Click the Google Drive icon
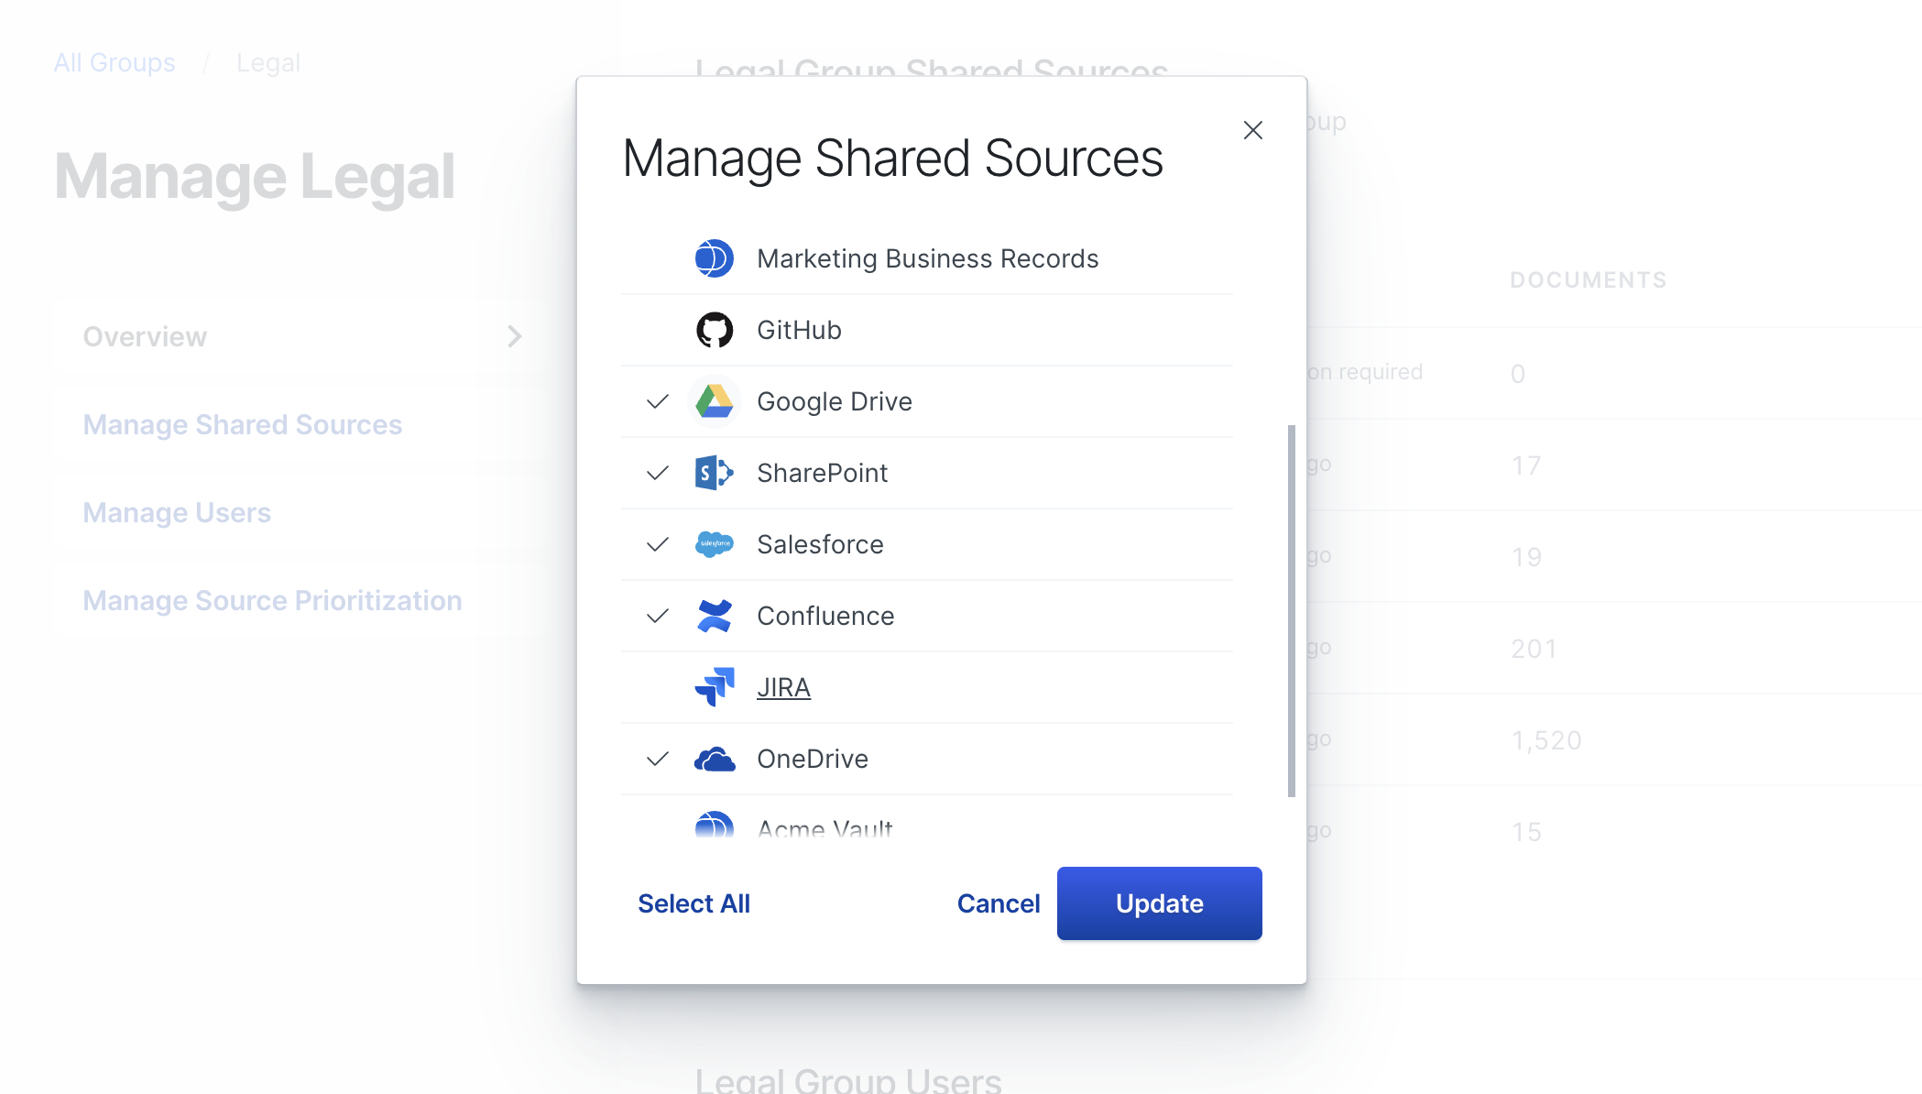This screenshot has width=1922, height=1094. click(x=715, y=401)
